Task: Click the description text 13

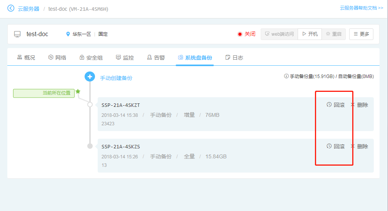Action: pyautogui.click(x=104, y=165)
